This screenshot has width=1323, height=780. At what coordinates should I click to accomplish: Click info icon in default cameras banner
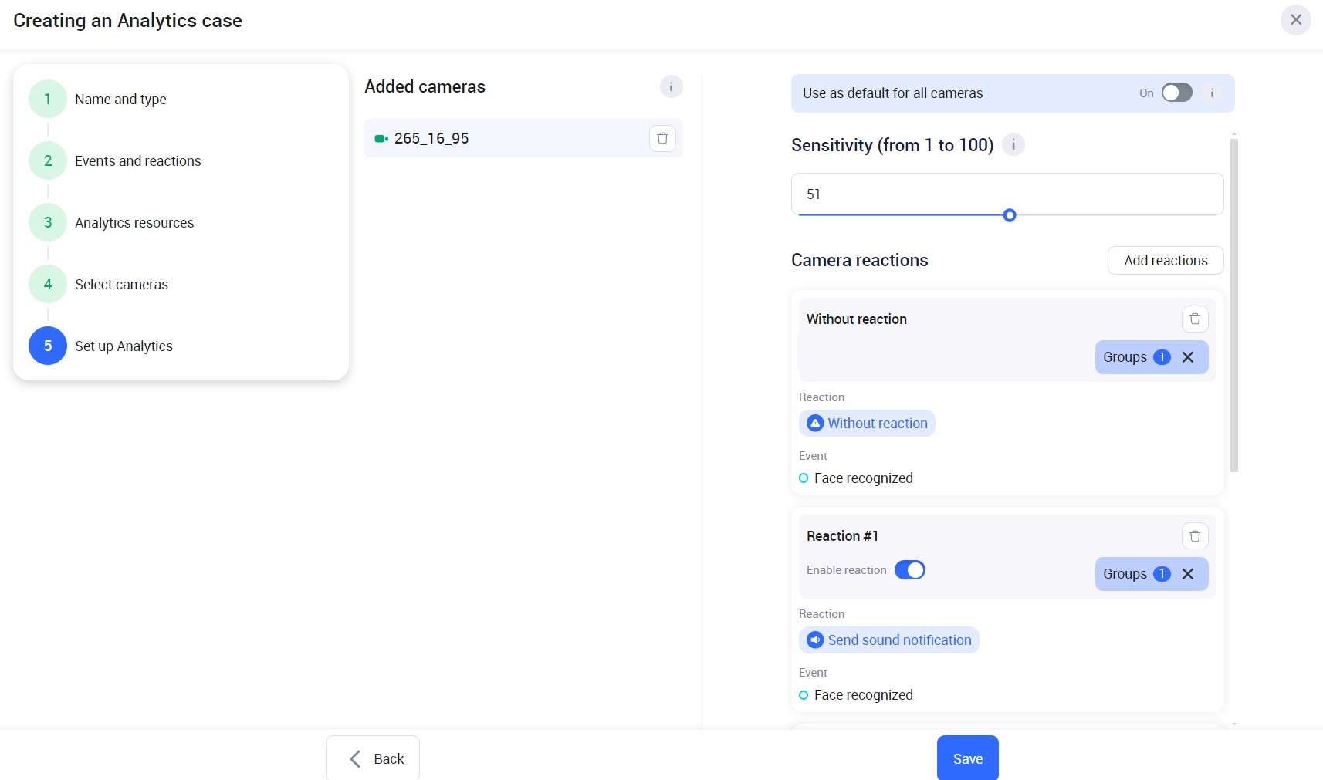tap(1211, 93)
